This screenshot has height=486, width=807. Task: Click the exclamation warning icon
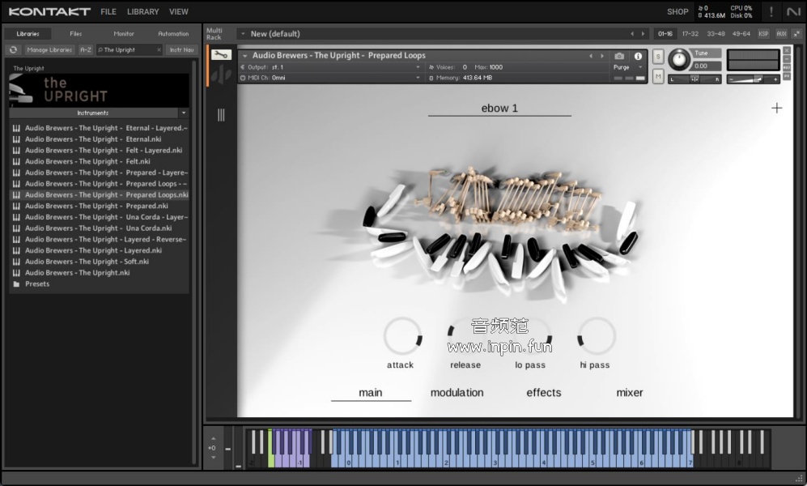771,11
